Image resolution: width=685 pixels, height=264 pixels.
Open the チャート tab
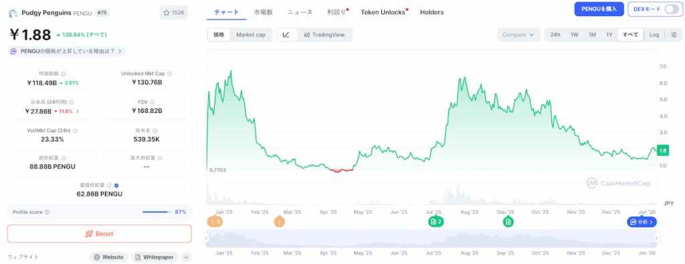tap(227, 12)
